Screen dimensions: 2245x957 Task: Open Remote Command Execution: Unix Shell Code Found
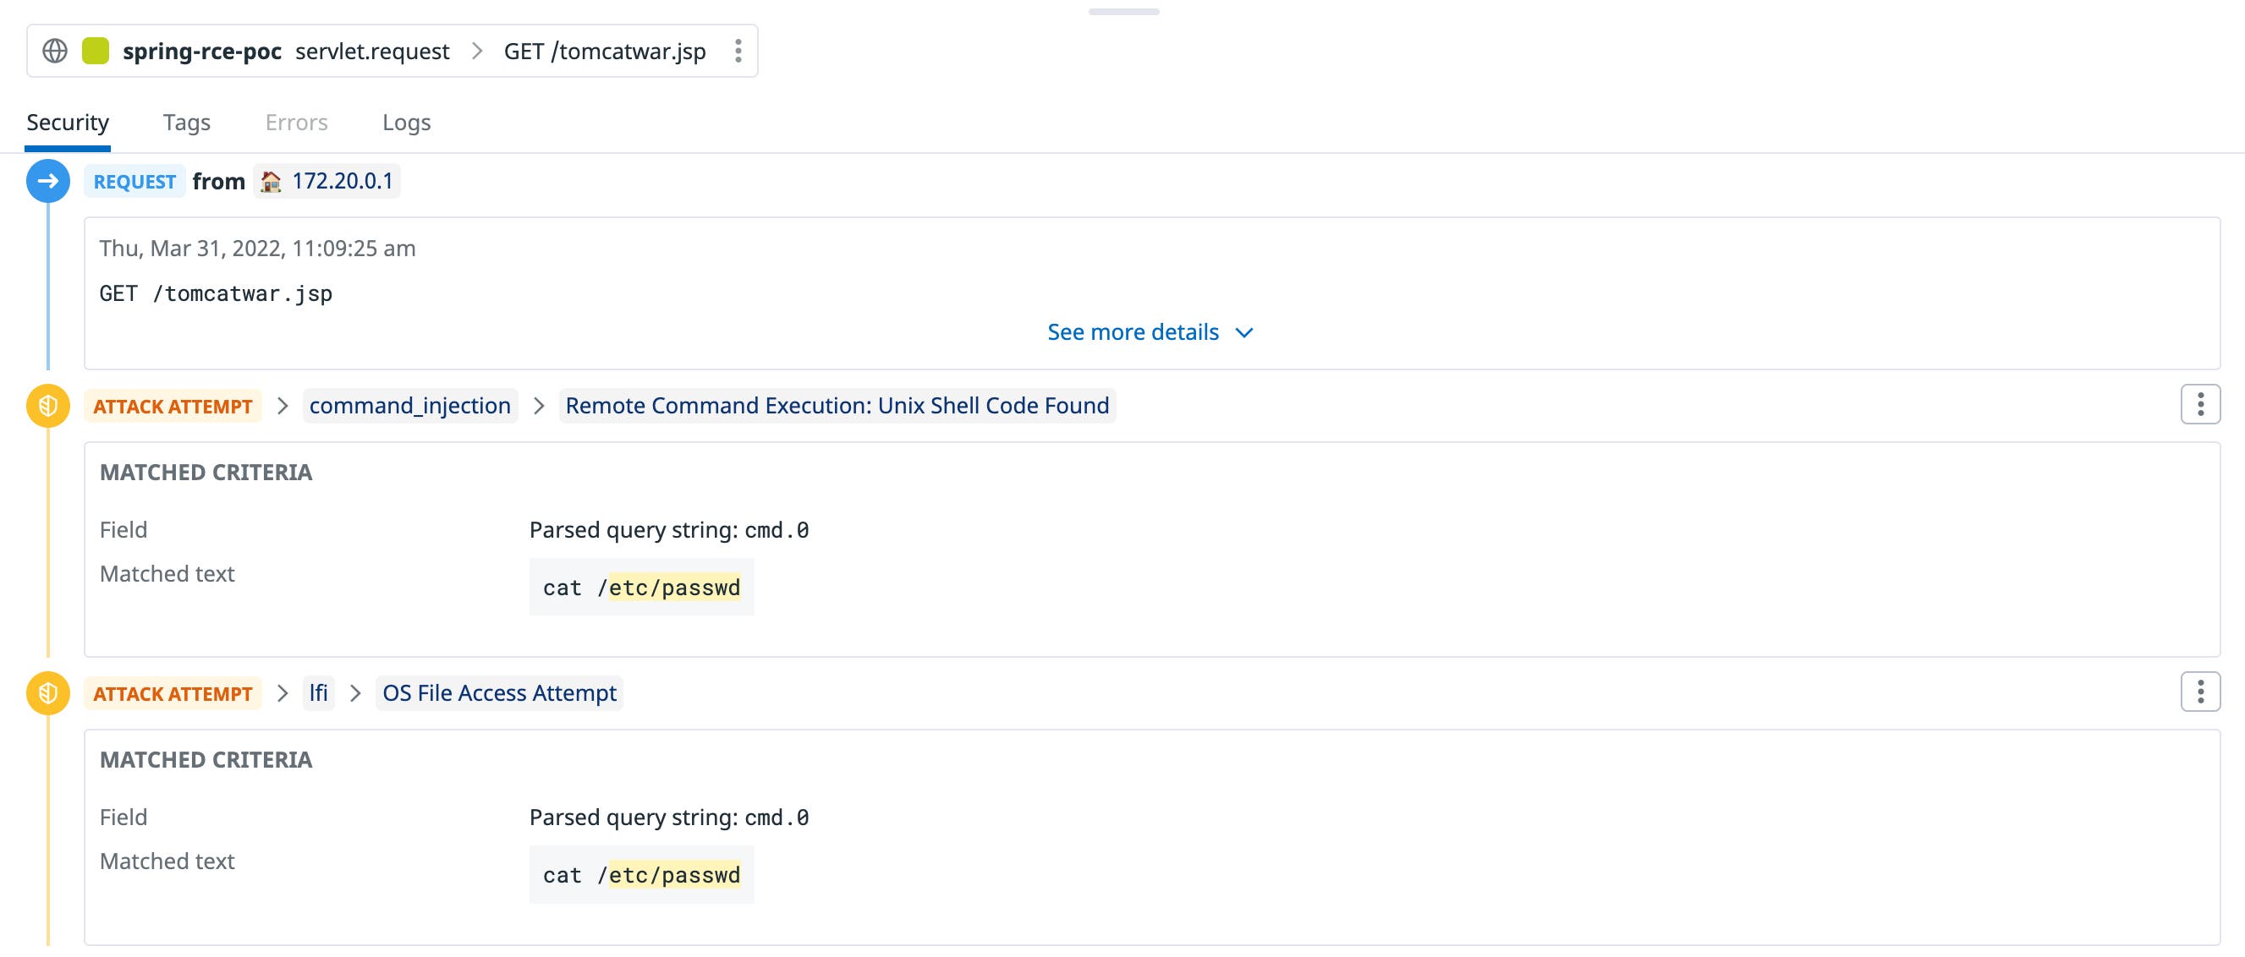[x=837, y=405]
